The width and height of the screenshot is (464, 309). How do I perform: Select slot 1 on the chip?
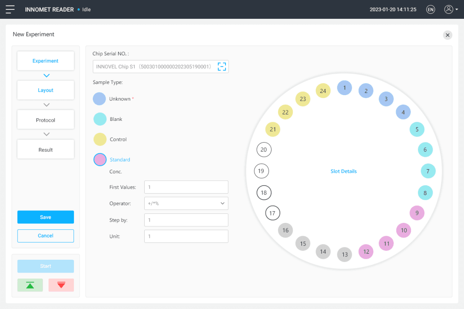coord(345,88)
